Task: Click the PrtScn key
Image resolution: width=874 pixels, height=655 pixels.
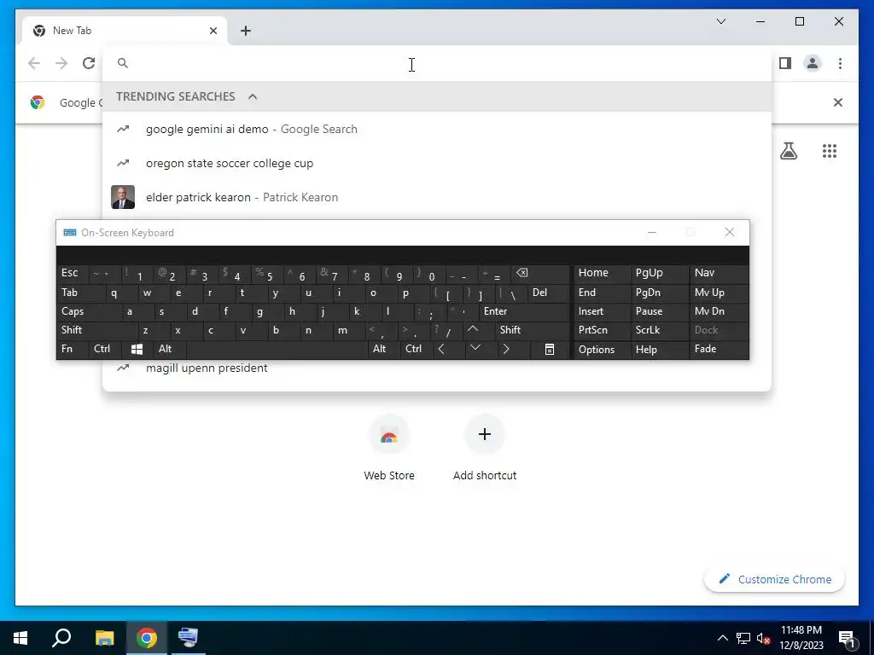Action: [602, 330]
